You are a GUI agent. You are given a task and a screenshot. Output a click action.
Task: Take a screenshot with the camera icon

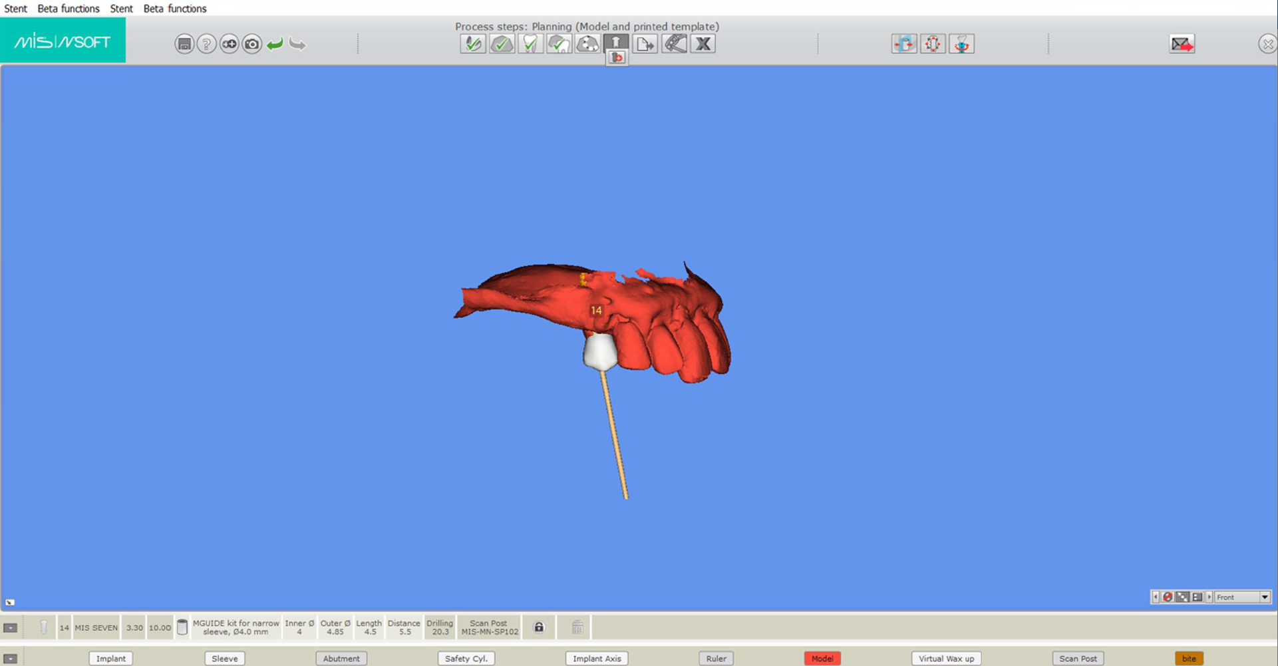tap(252, 45)
